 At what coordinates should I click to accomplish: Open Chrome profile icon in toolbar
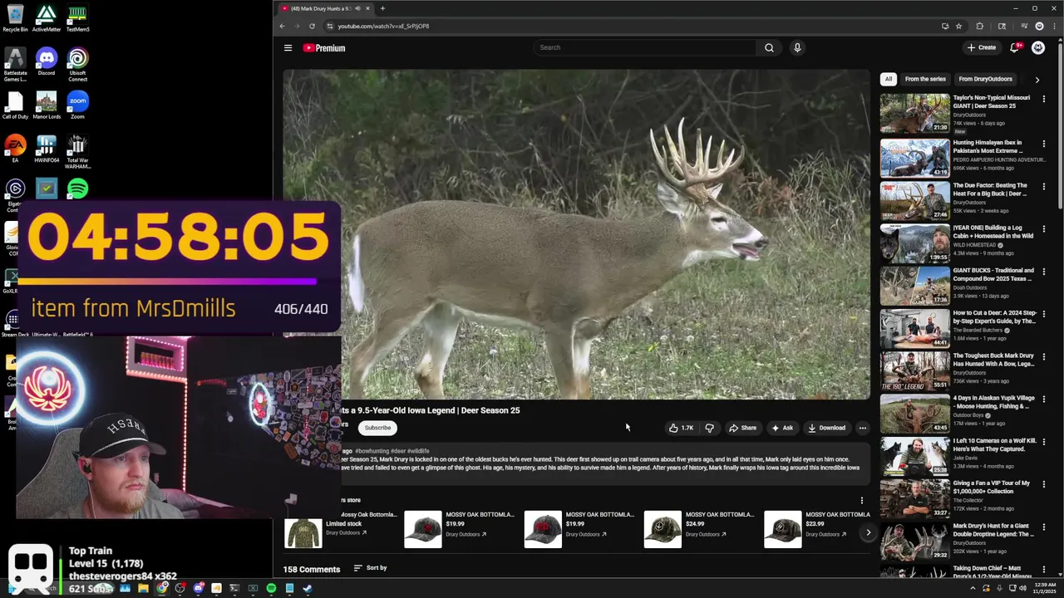click(x=1039, y=26)
